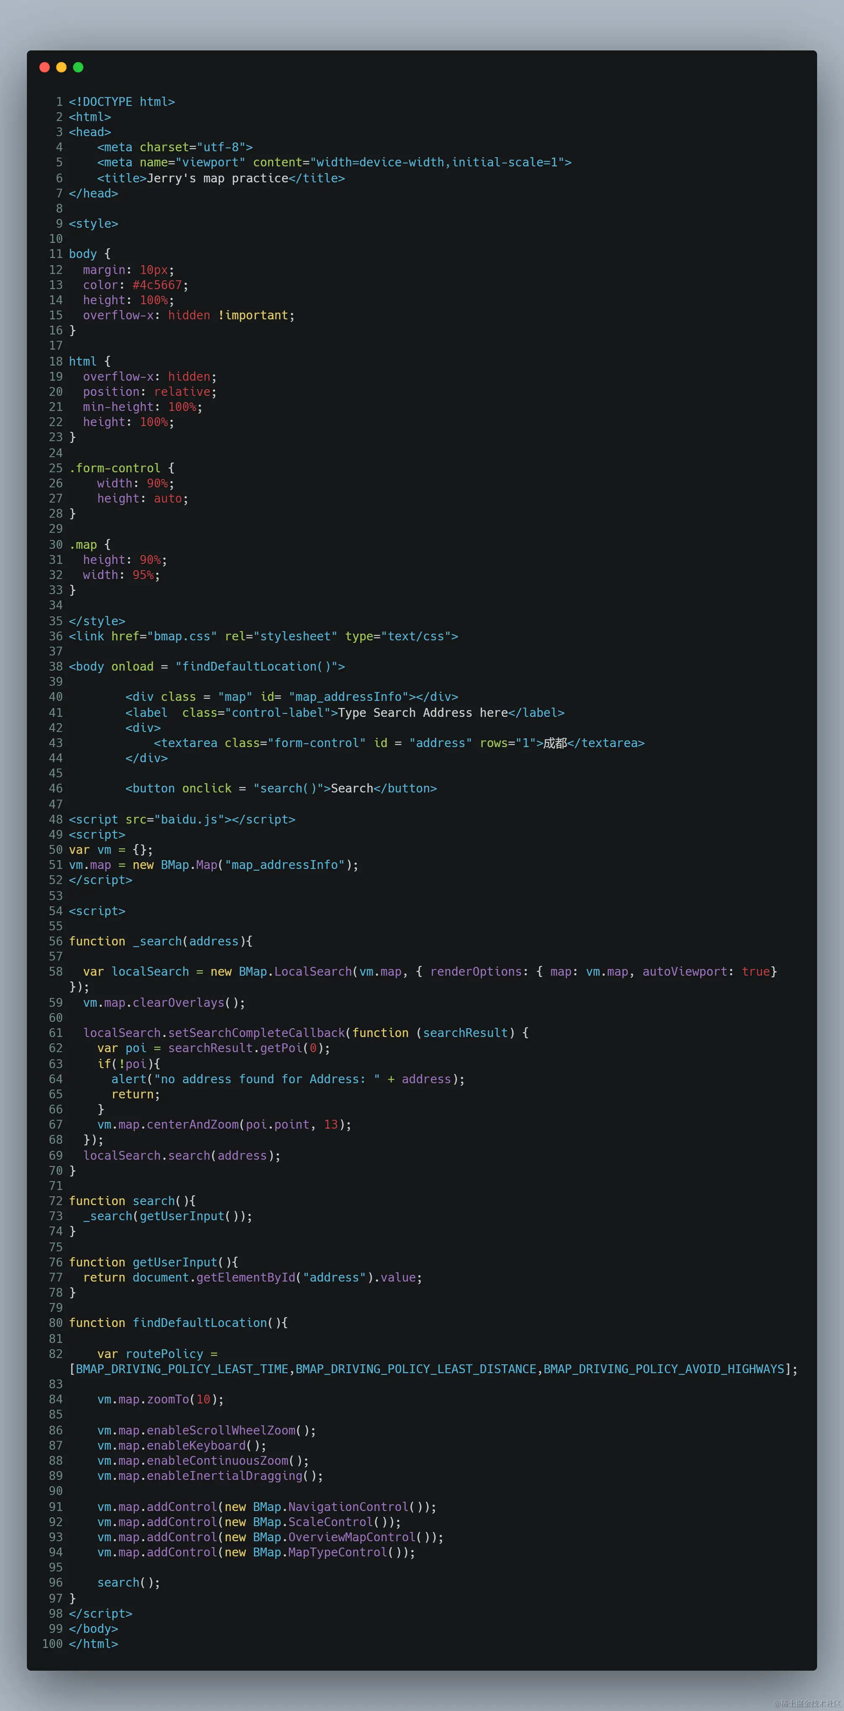This screenshot has width=844, height=1711.
Task: Click the body onload attribute
Action: point(132,666)
